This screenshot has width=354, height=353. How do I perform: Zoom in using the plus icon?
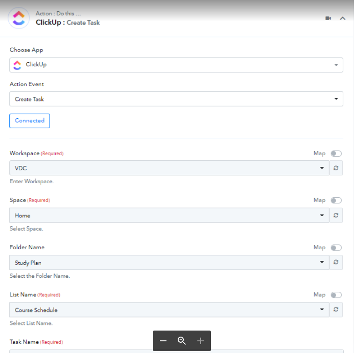pyautogui.click(x=201, y=341)
